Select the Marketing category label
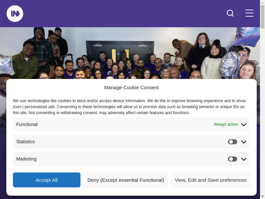The image size is (265, 199). (x=26, y=159)
